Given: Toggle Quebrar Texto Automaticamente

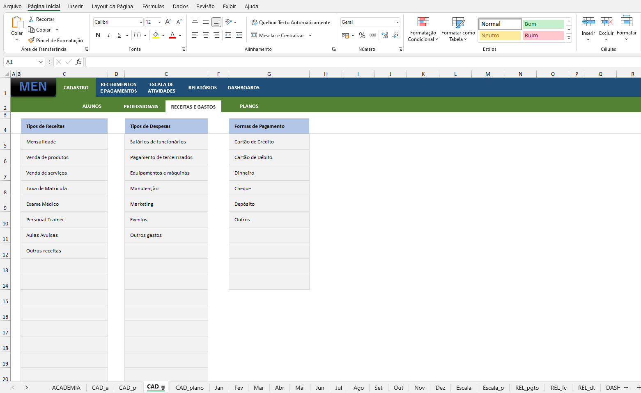Looking at the screenshot, I should click(291, 23).
